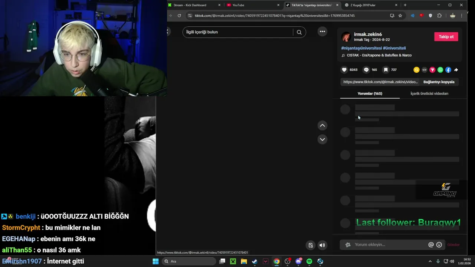Open Chrome profile avatar
This screenshot has height=267, width=475.
[452, 16]
